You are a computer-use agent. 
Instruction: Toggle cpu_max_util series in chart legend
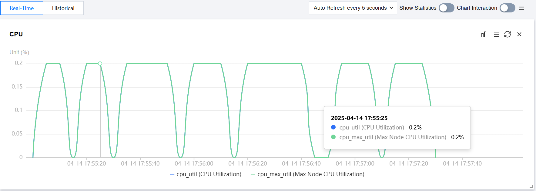point(310,174)
